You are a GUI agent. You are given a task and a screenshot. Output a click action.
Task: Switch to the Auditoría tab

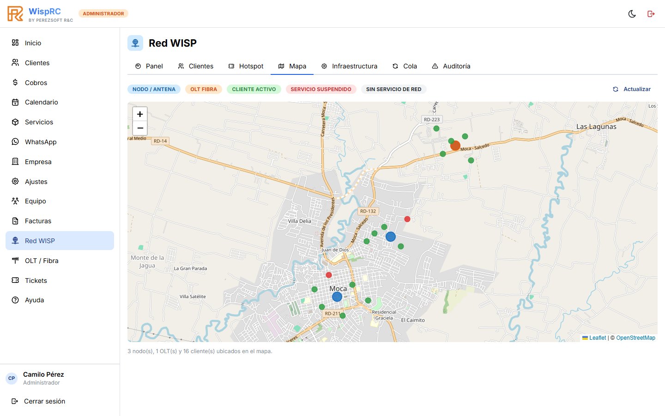tap(451, 66)
